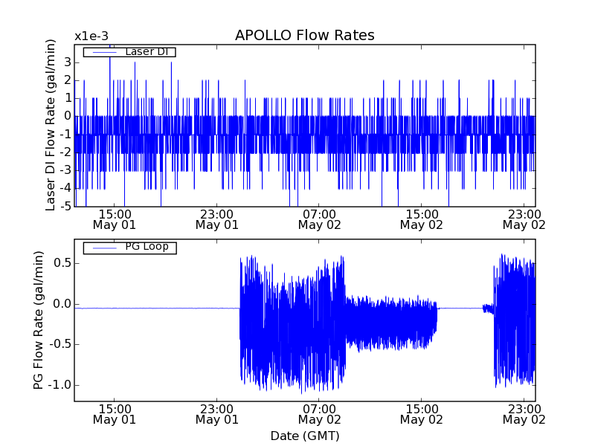This screenshot has height=446, width=595.
Task: Click the x1e-3 scale multiplier label
Action: click(91, 36)
